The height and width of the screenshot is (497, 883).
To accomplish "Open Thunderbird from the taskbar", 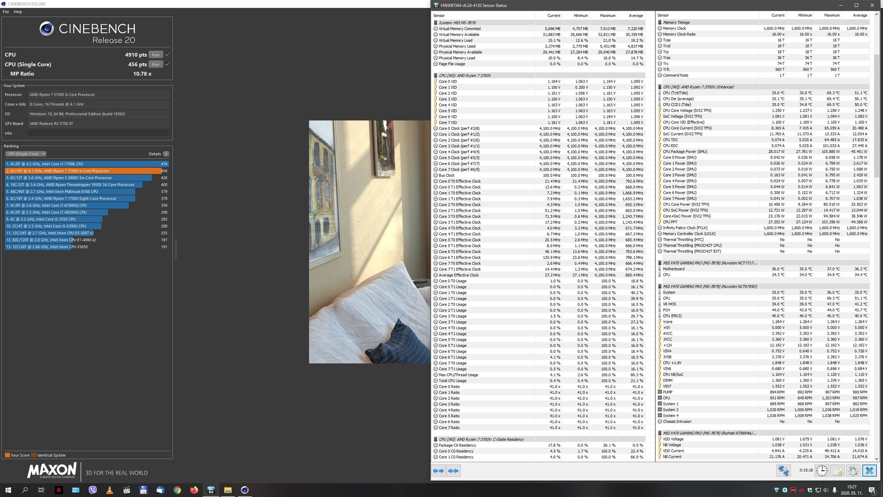I will 160,490.
